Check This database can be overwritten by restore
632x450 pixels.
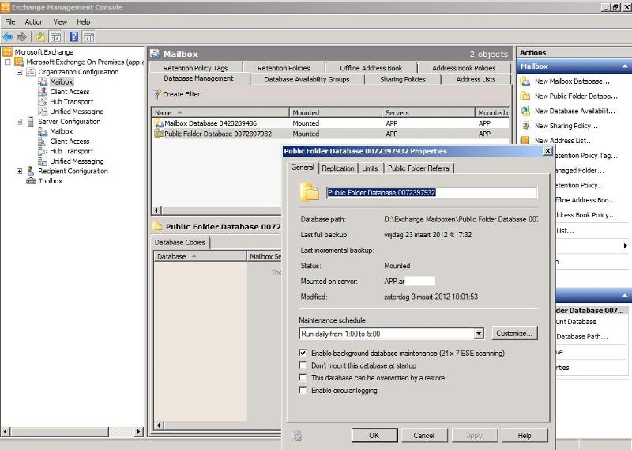click(303, 378)
